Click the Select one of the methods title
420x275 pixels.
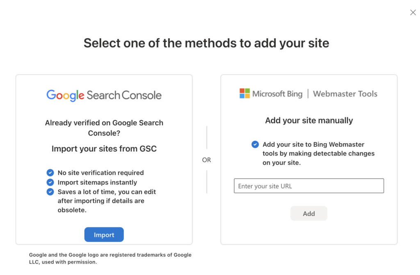(206, 43)
